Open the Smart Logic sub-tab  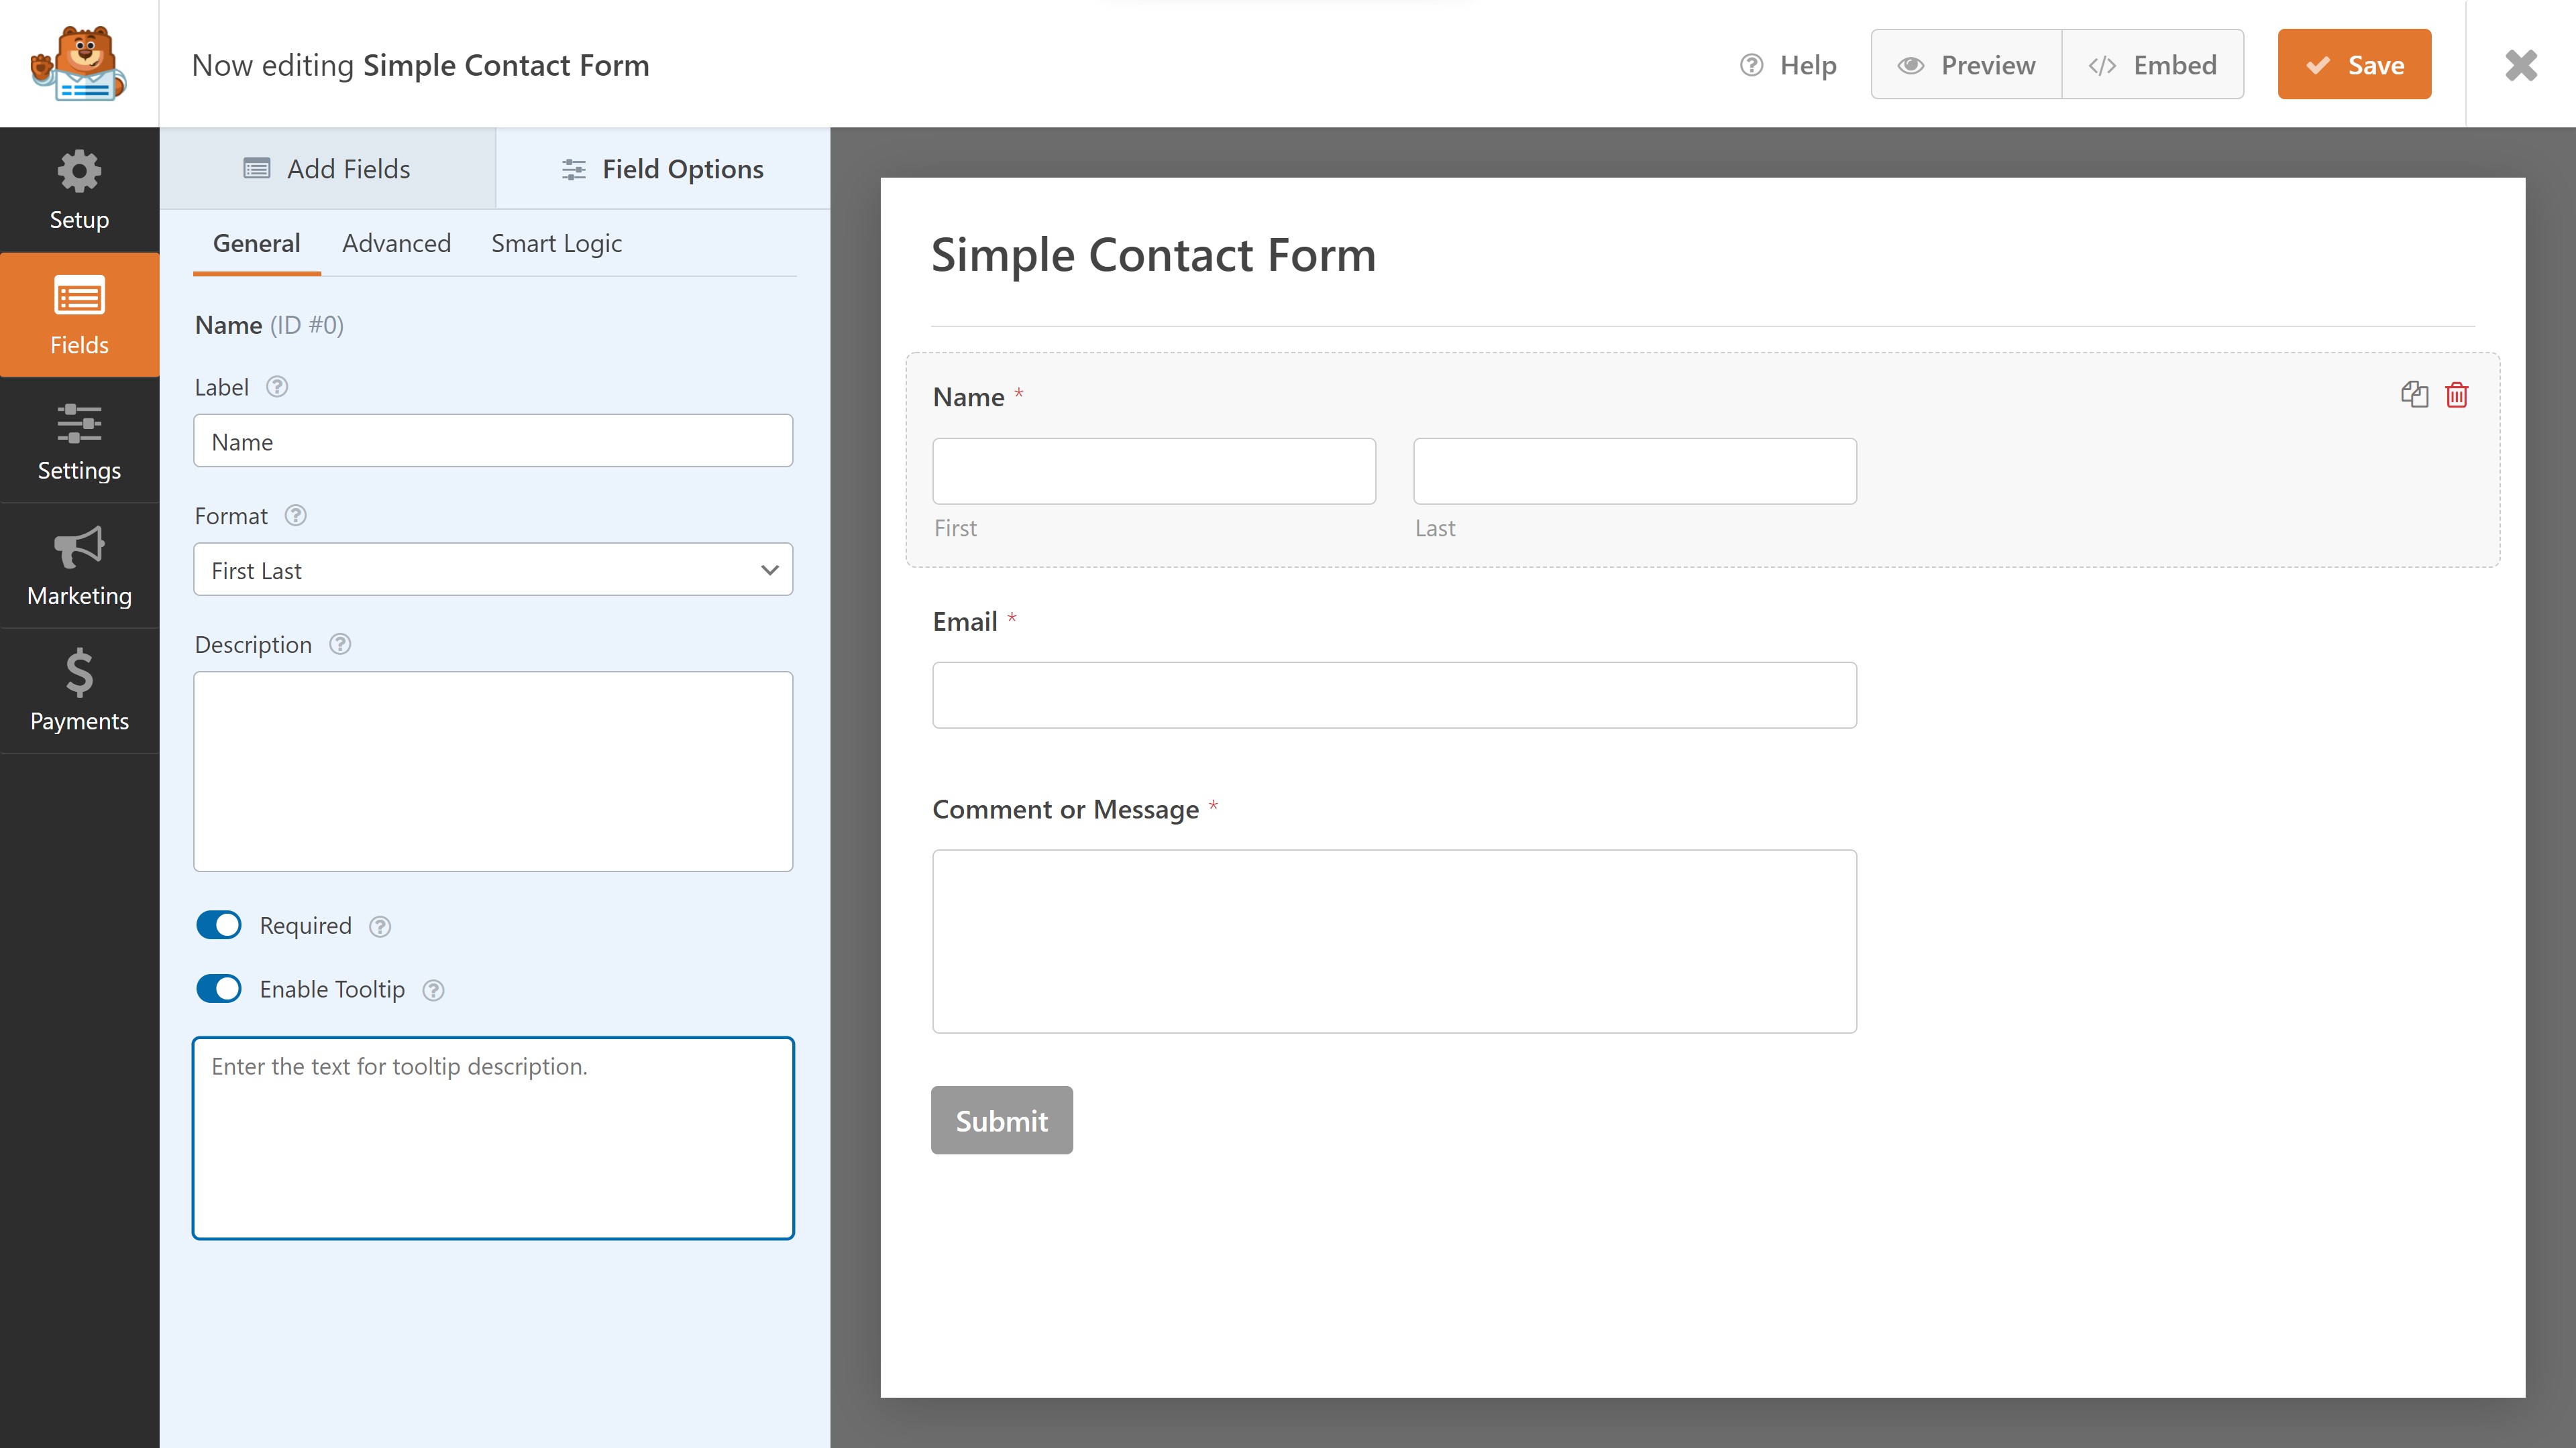click(x=556, y=243)
